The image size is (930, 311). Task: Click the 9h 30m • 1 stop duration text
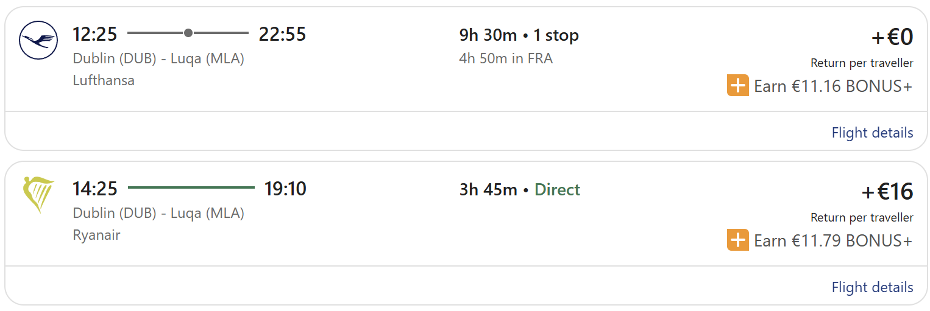tap(519, 35)
